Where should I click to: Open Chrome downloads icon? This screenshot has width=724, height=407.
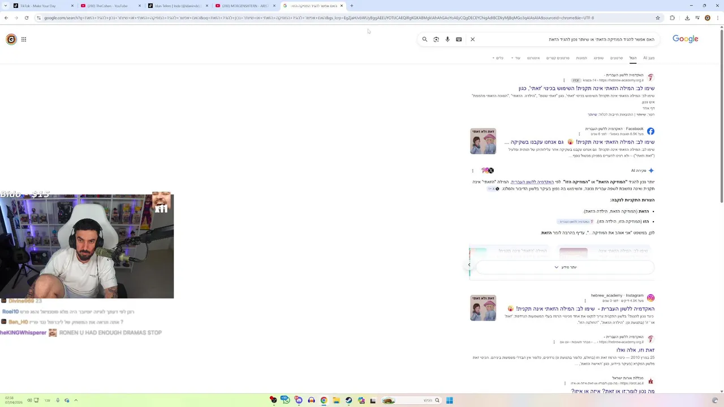[x=687, y=18]
